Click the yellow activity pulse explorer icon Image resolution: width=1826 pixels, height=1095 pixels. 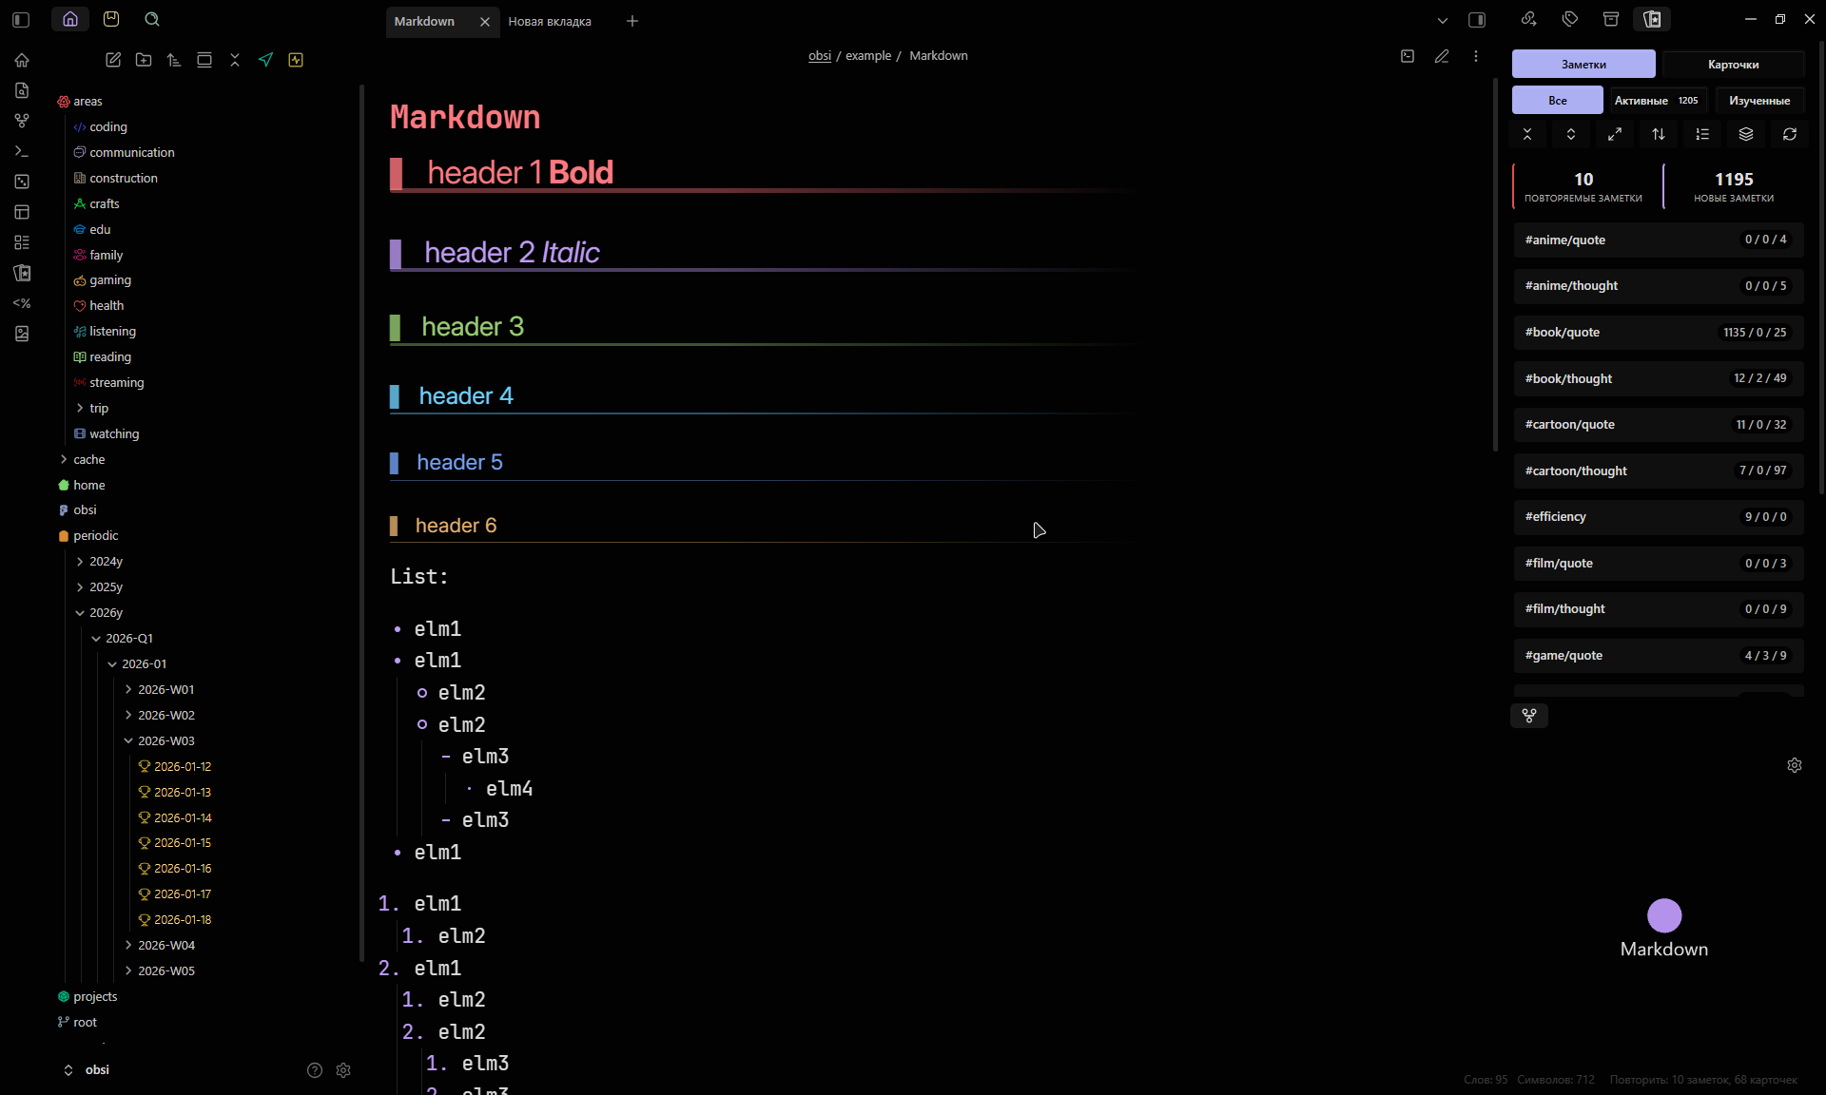coord(296,60)
